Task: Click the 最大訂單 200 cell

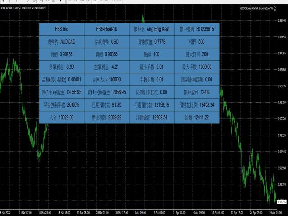Action: (197, 54)
